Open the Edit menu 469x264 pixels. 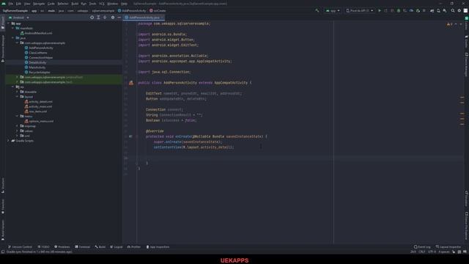[x=18, y=4]
